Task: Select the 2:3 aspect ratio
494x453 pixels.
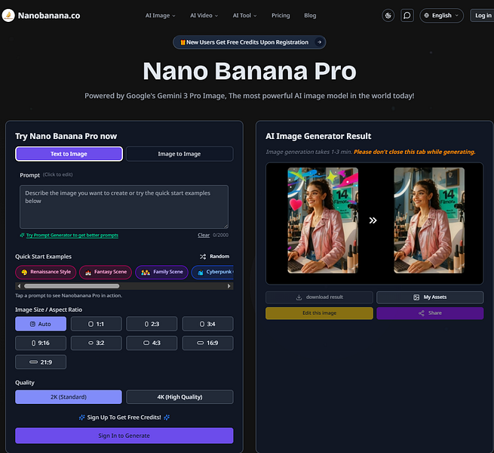Action: tap(152, 324)
